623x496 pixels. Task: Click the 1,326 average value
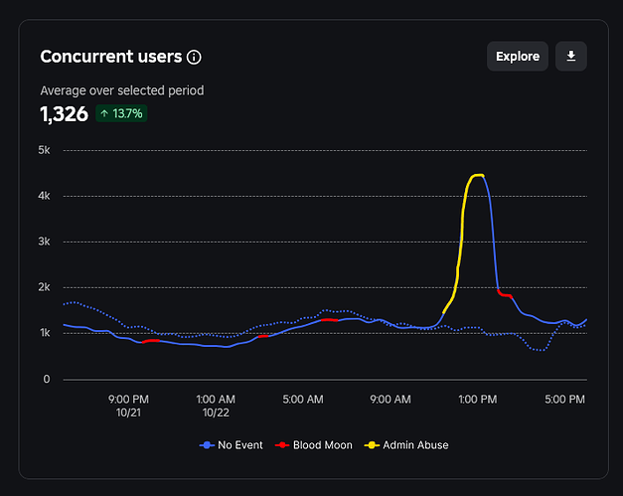point(64,114)
